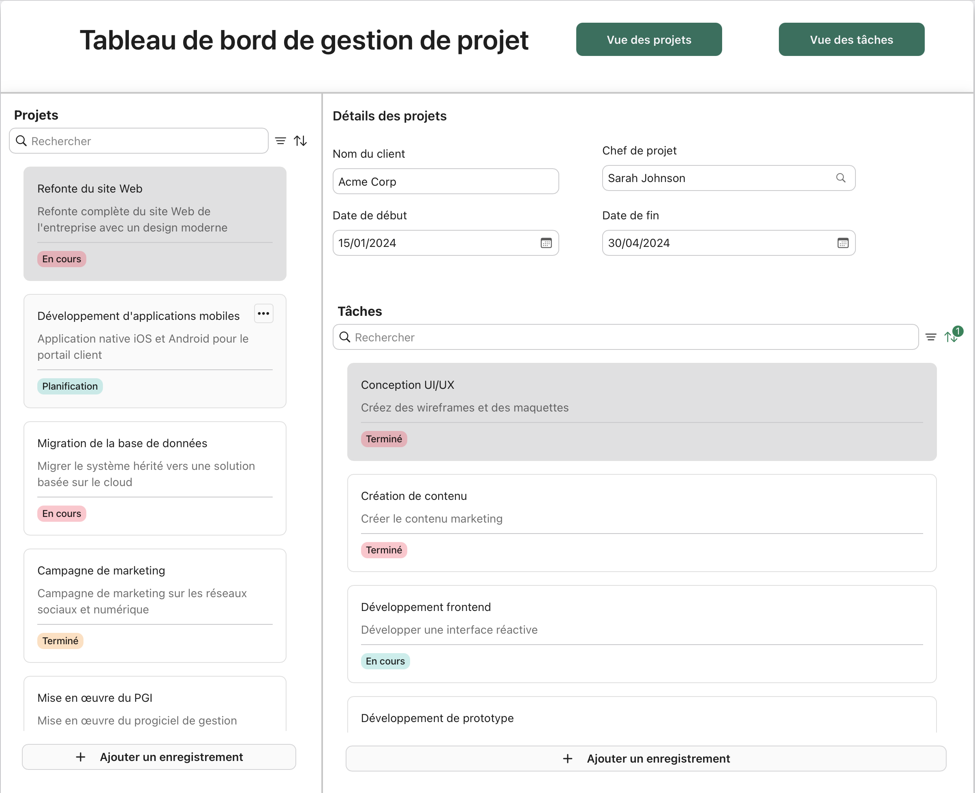Click the magnifier icon in the Projets search bar
975x793 pixels.
pos(21,141)
